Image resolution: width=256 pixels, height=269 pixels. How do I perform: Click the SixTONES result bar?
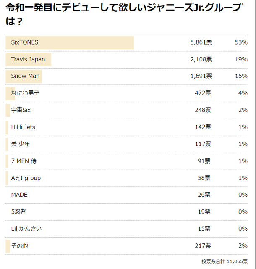coord(70,43)
